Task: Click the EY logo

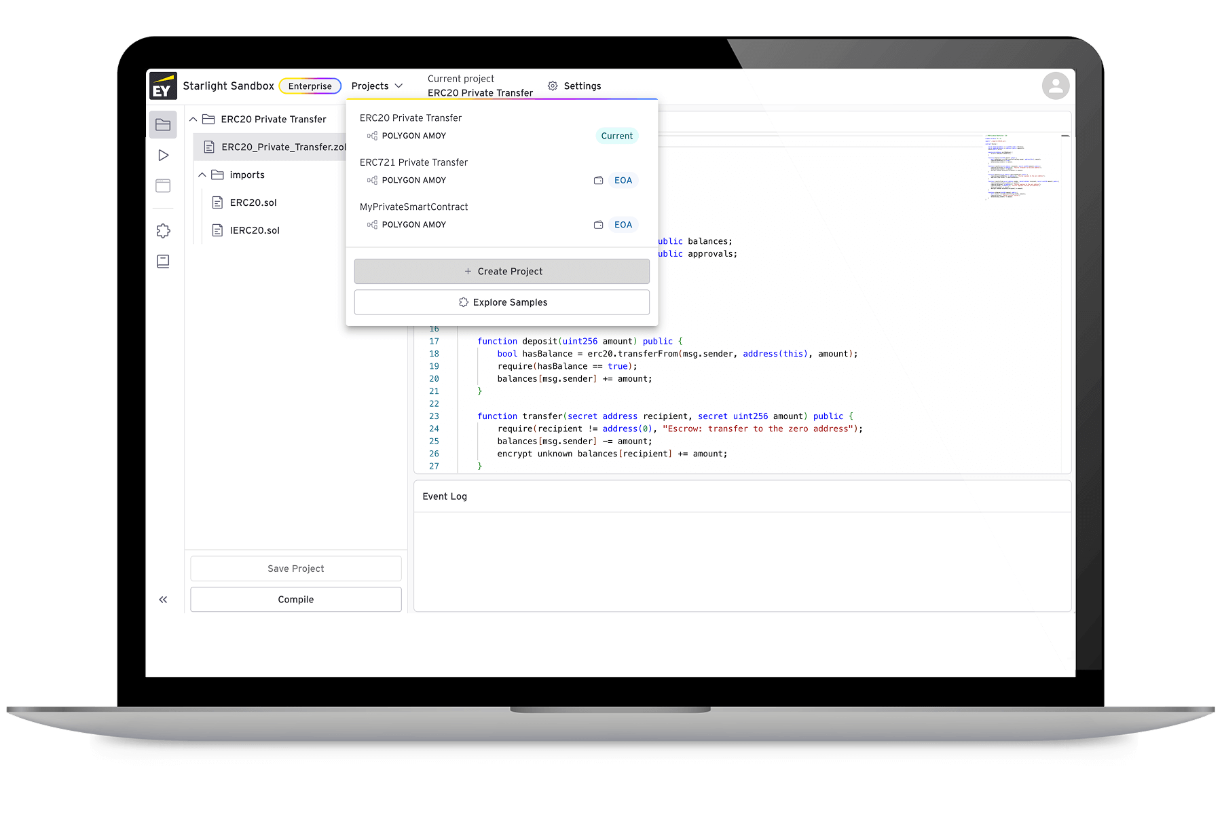Action: point(163,86)
